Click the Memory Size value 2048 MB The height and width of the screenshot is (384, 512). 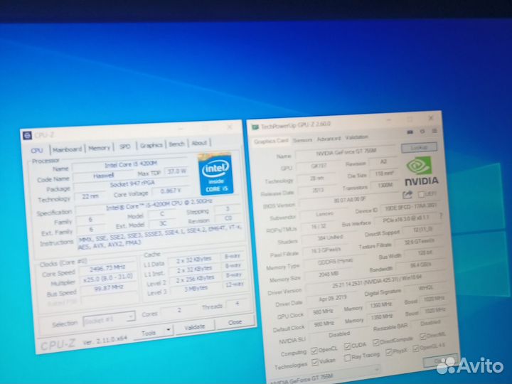click(328, 274)
